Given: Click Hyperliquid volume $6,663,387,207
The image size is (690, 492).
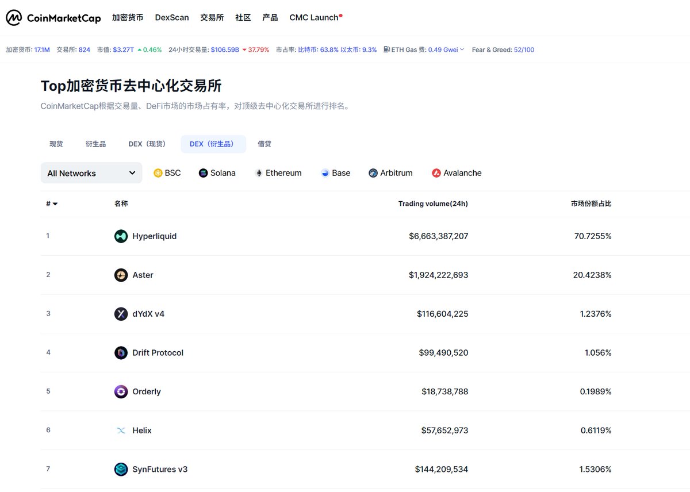Looking at the screenshot, I should [x=439, y=236].
